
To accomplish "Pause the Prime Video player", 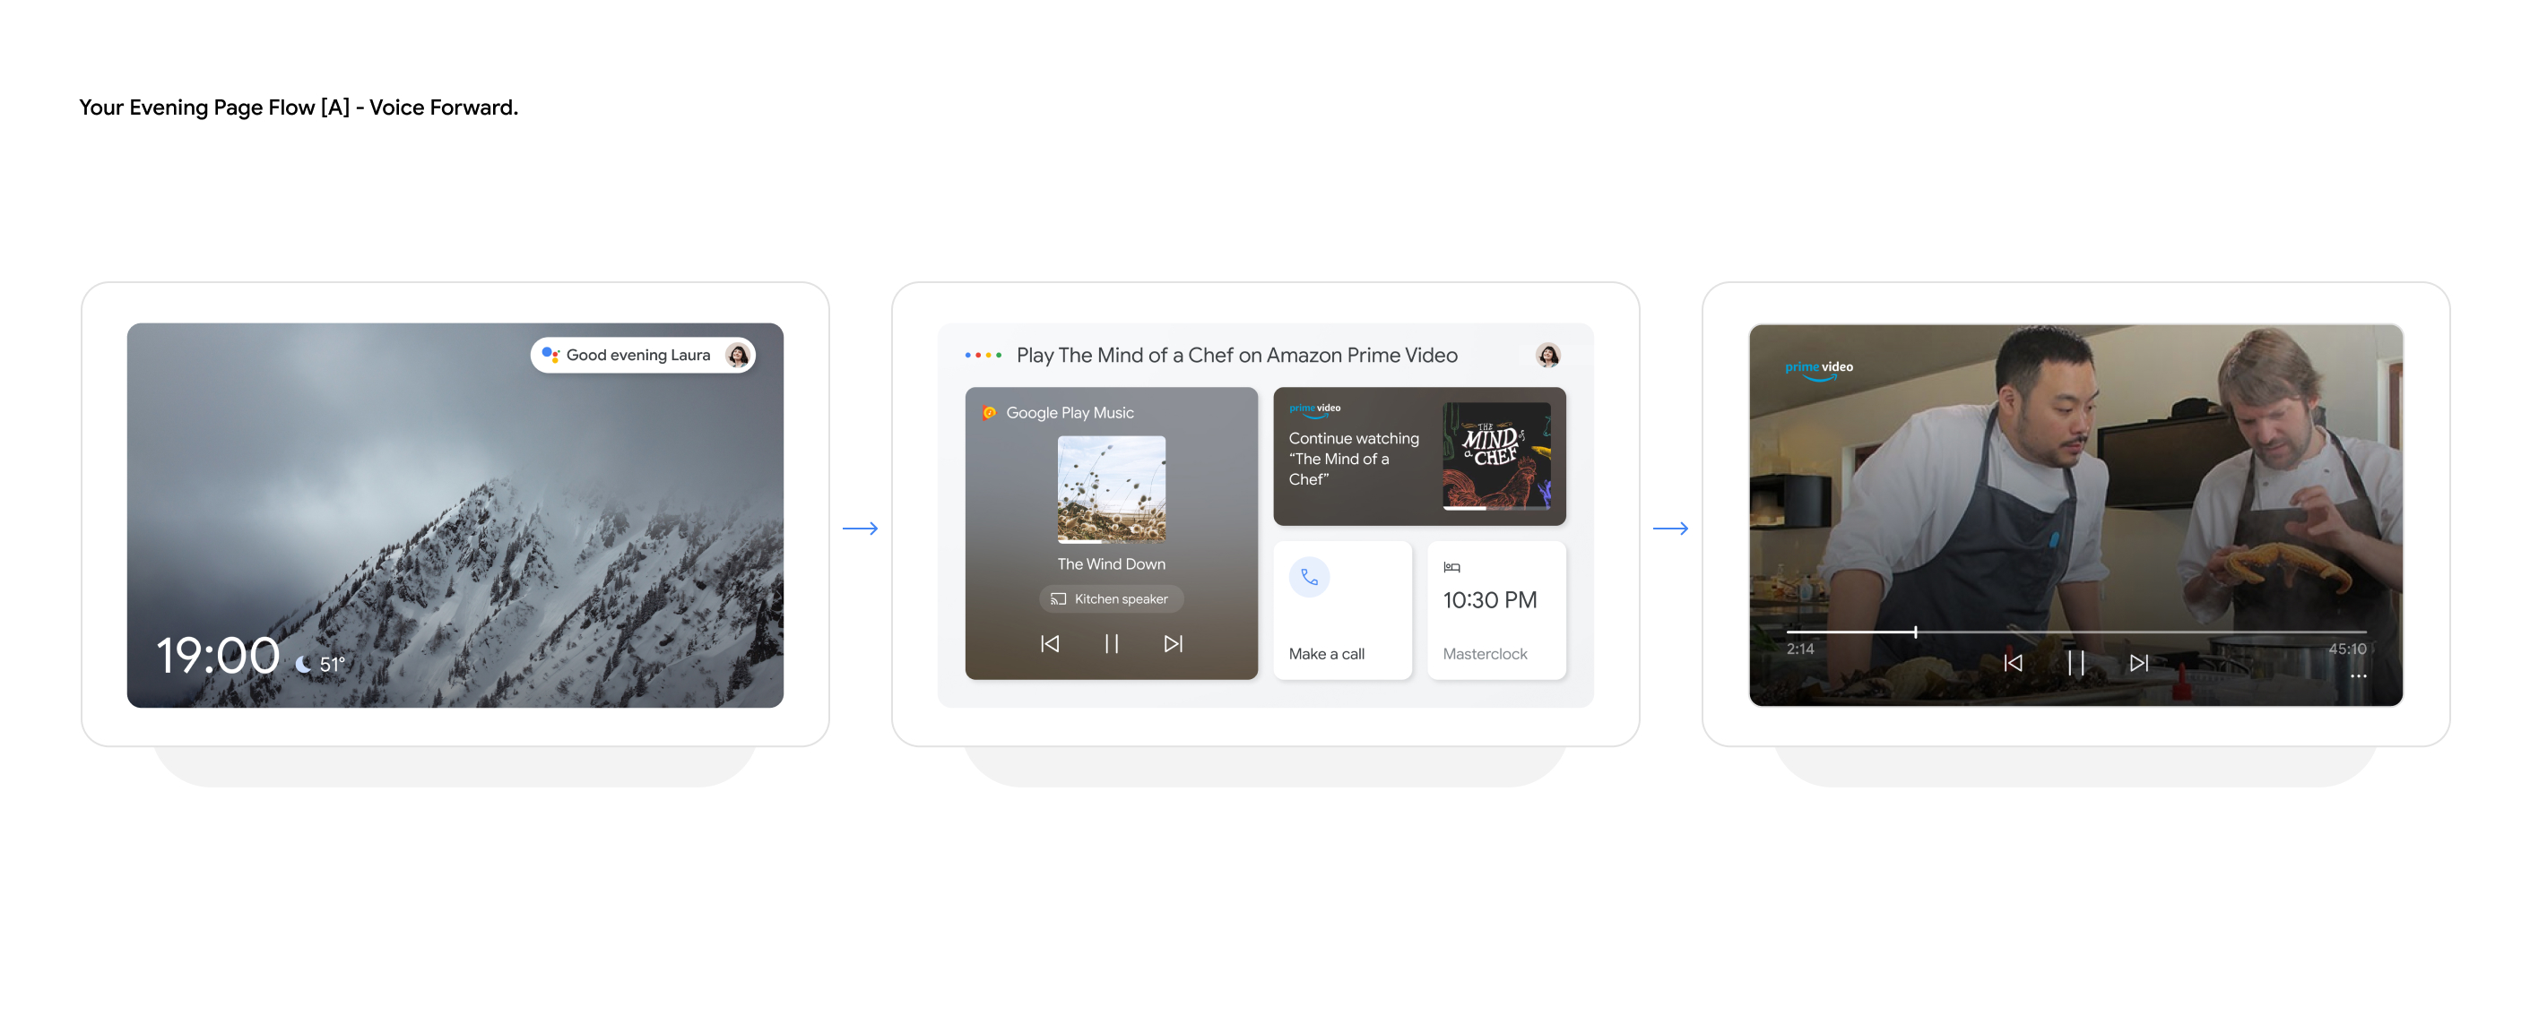I will click(x=2075, y=662).
